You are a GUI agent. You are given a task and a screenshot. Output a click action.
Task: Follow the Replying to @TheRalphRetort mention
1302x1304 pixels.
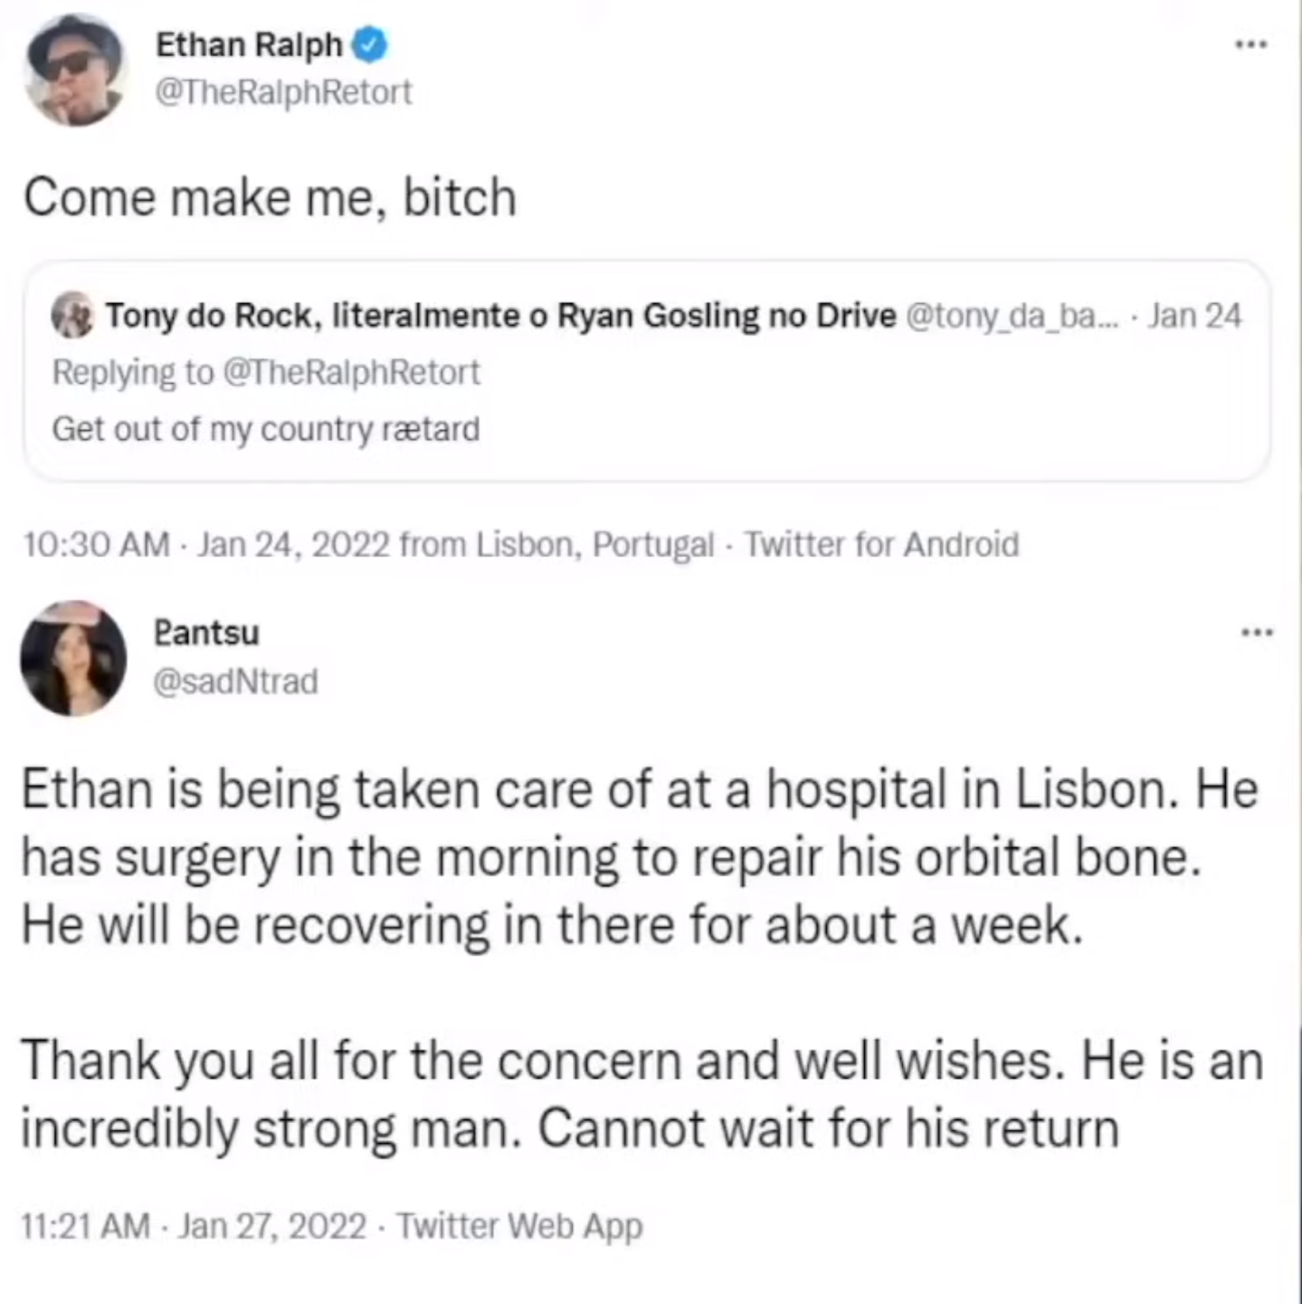tap(351, 372)
